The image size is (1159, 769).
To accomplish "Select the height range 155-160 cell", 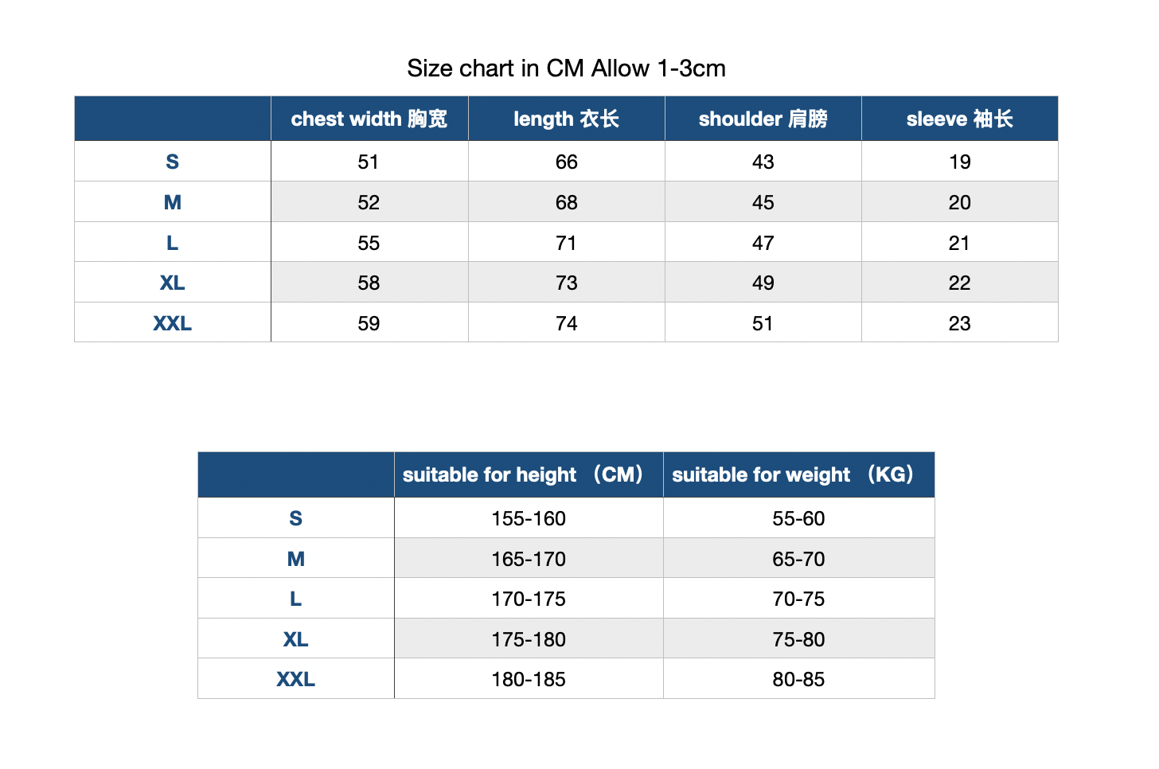I will click(529, 518).
